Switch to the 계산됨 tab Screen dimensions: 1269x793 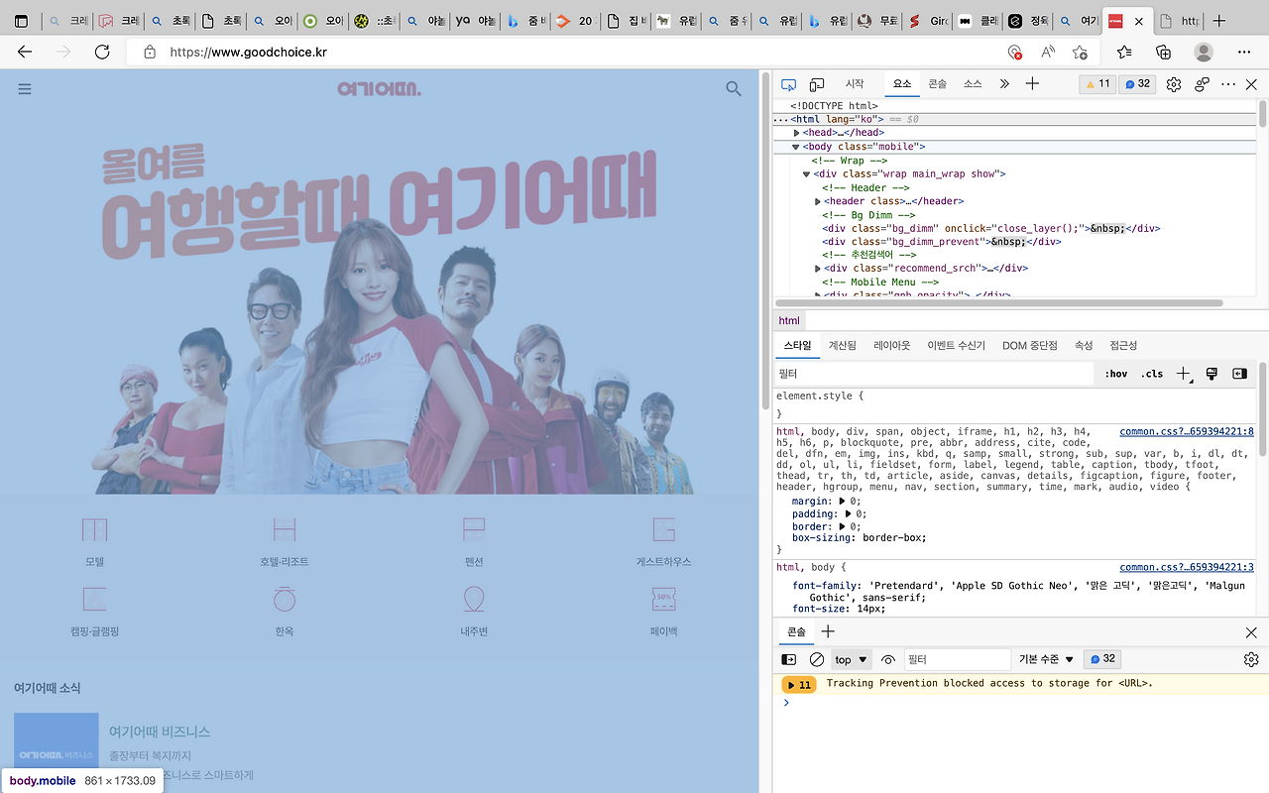[843, 345]
